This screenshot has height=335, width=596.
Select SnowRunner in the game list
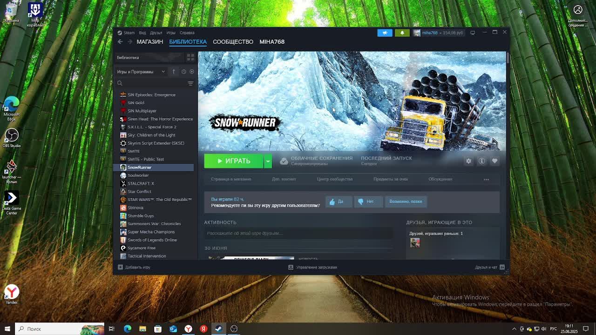click(155, 167)
